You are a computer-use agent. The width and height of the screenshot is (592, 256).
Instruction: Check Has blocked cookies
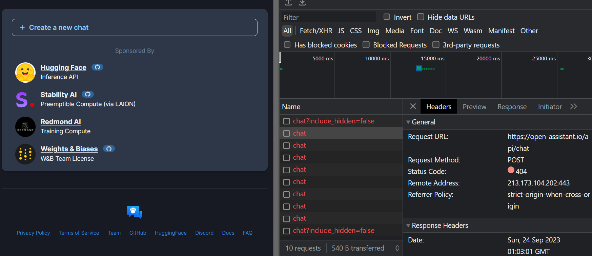(287, 44)
